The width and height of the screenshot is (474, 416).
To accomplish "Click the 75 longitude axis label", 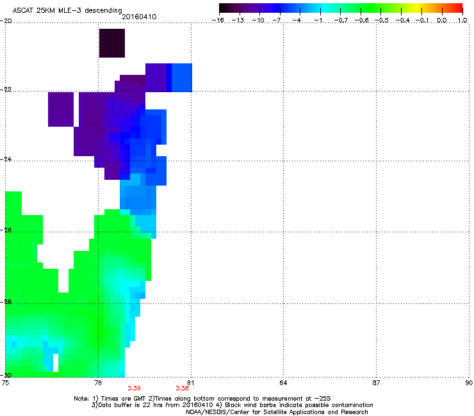I will coord(5,383).
